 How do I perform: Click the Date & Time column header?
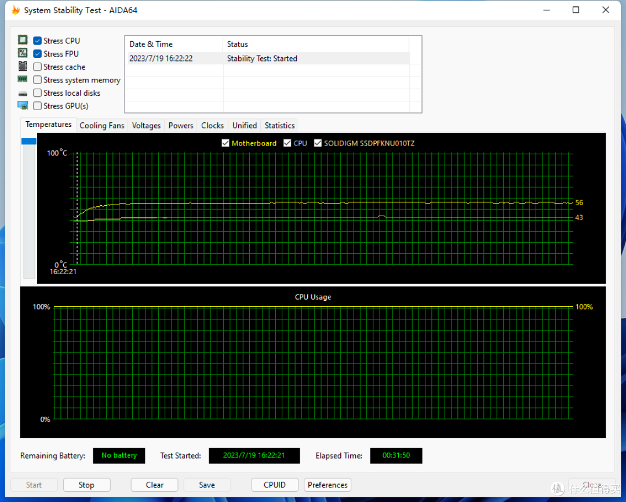[174, 44]
